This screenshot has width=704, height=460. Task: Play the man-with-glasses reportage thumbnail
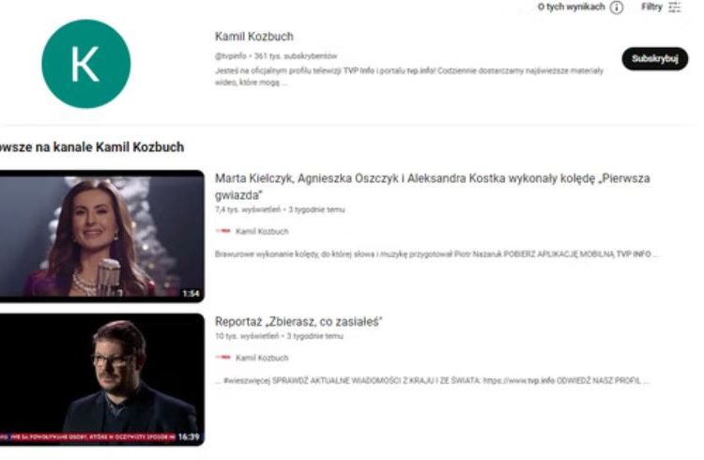(102, 379)
